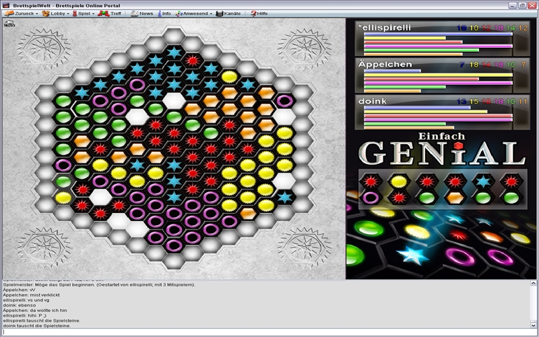
Task: Click chat line 'Äppelchen: mist verklickt'
Action: tap(31, 295)
